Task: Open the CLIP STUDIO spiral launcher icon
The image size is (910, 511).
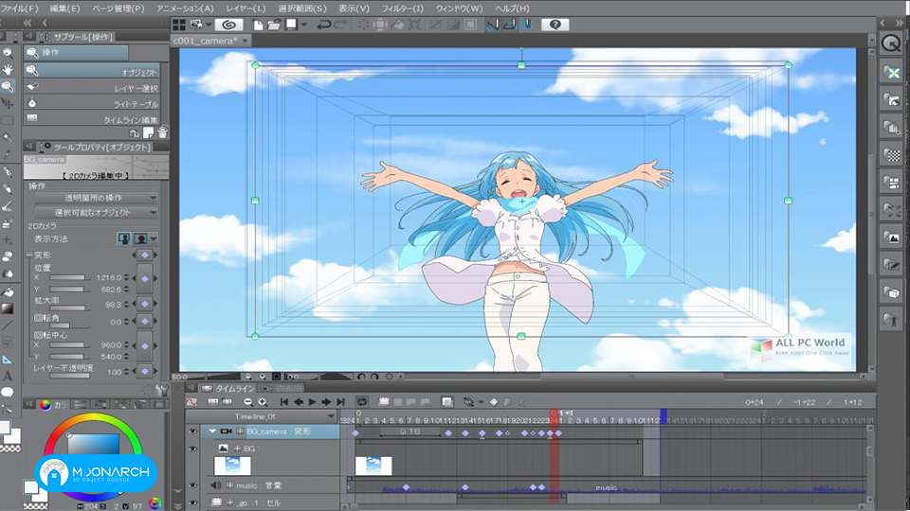Action: 228,25
